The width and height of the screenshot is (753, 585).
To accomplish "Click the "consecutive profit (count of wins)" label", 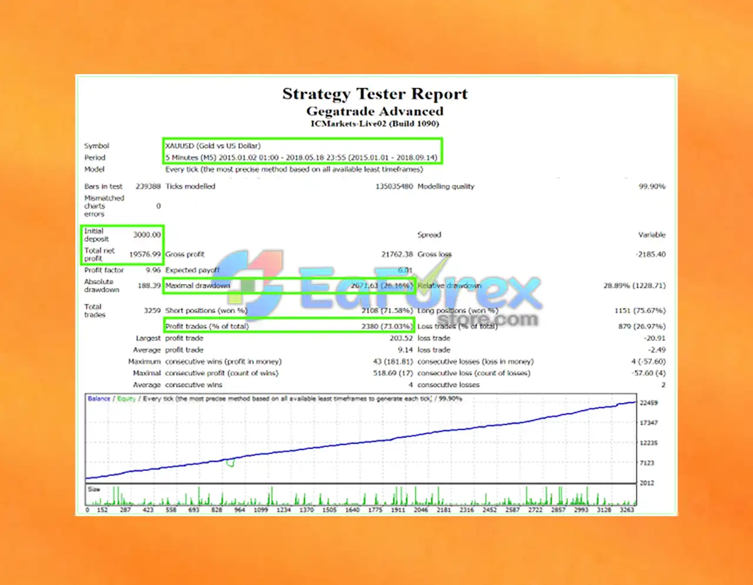I will coord(222,373).
